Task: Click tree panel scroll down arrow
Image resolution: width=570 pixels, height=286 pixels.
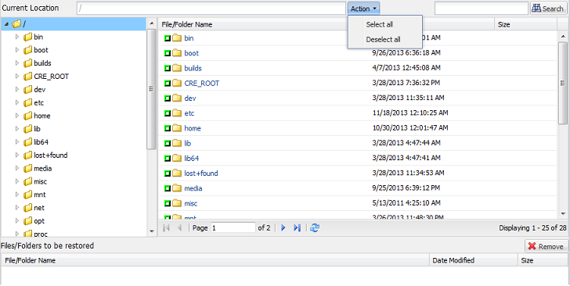Action: click(152, 231)
